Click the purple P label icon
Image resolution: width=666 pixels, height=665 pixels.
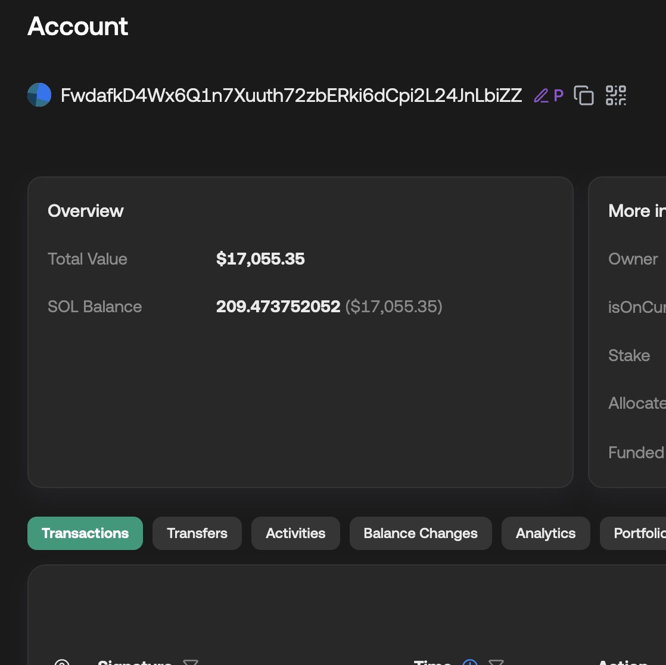click(x=559, y=95)
